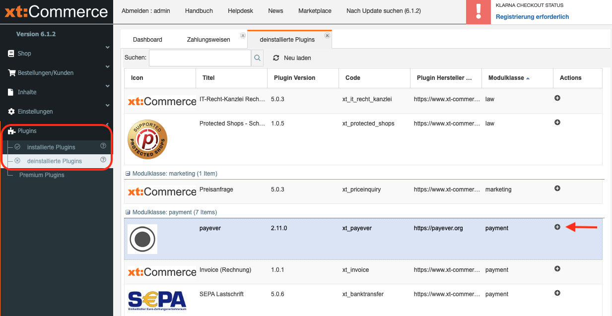The image size is (612, 316).
Task: Sort by the Code column header
Action: (x=375, y=78)
